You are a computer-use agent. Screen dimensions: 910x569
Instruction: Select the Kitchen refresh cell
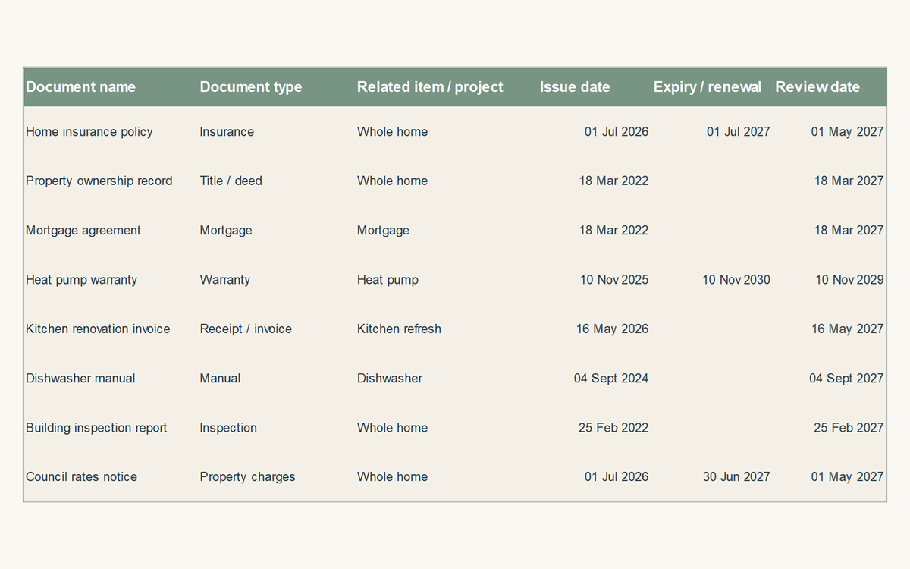pos(399,329)
